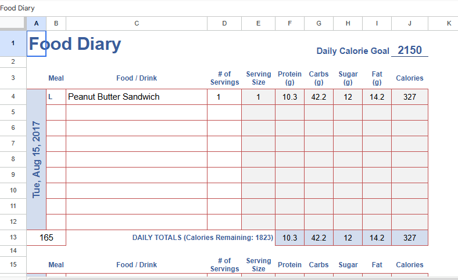The image size is (458, 280).
Task: Click the number of servings cell in row 4
Action: tap(224, 97)
